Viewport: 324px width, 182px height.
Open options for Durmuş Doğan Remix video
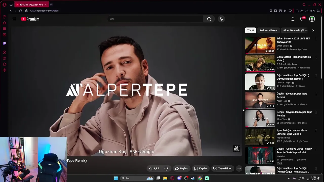316,76
